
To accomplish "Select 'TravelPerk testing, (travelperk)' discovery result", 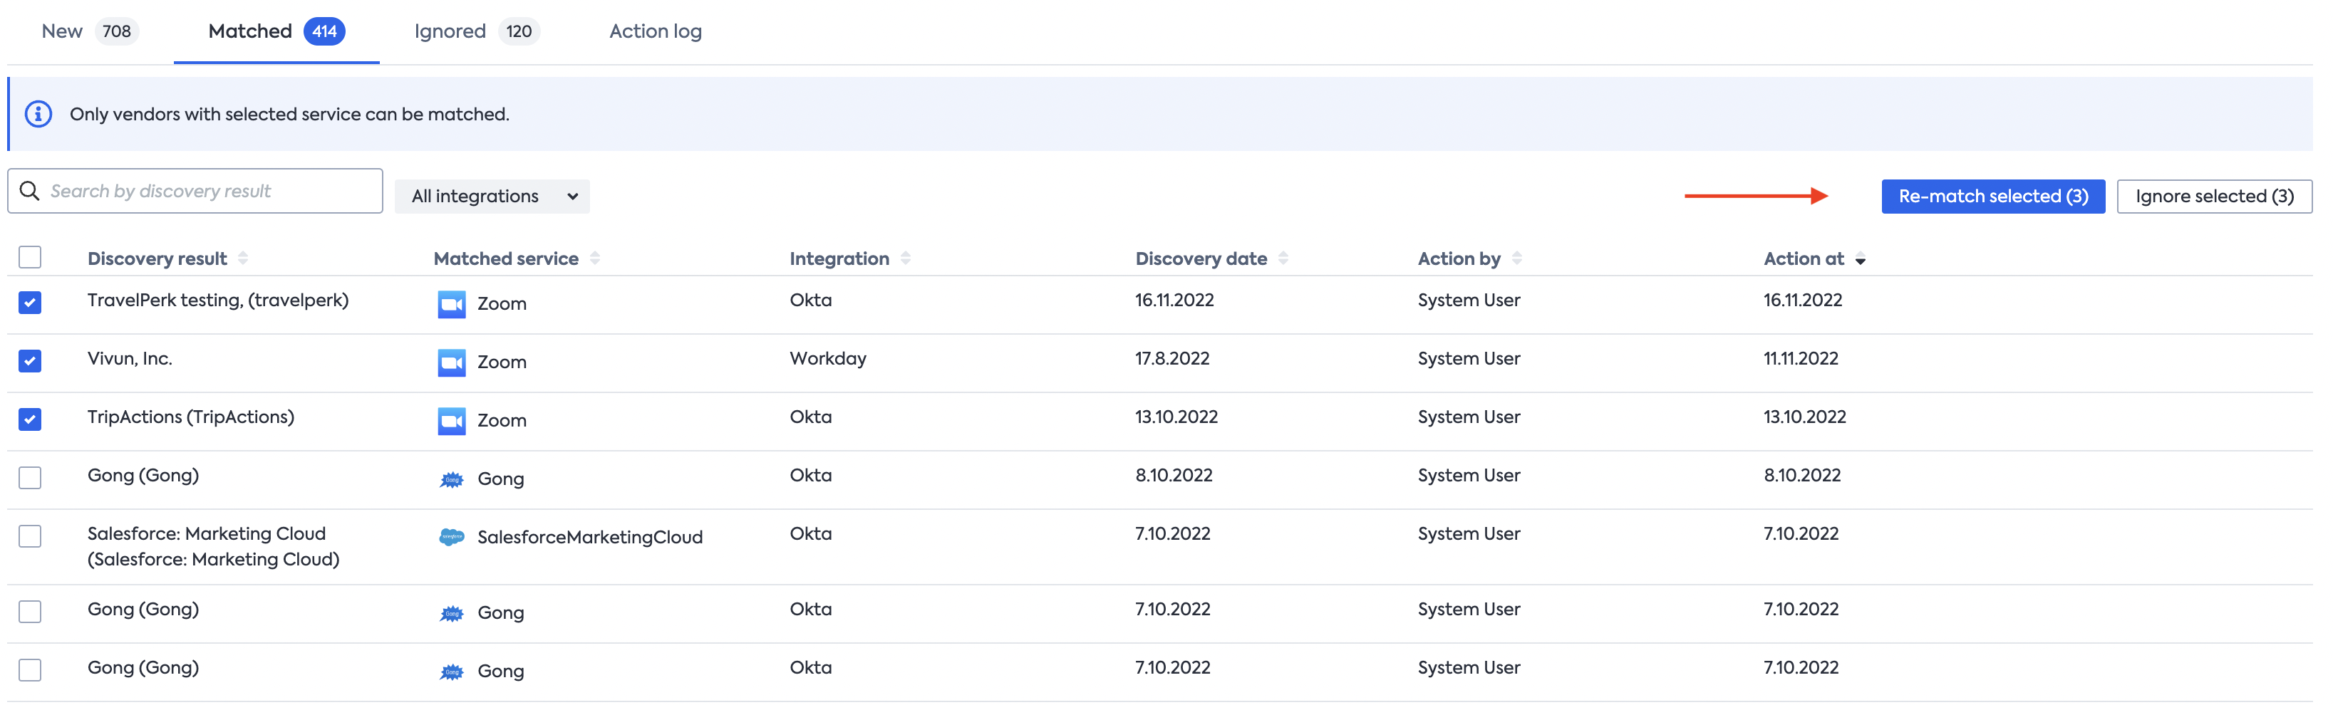I will [217, 301].
